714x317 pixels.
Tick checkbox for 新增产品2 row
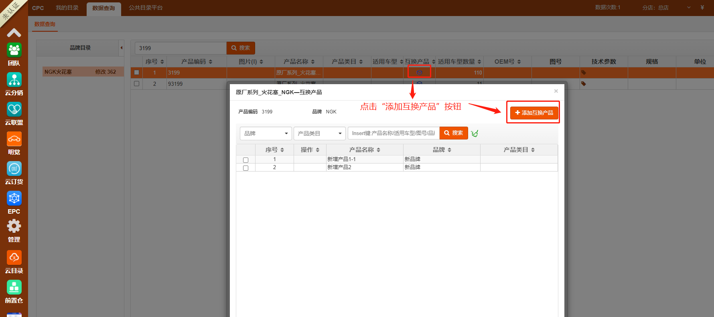click(x=245, y=168)
